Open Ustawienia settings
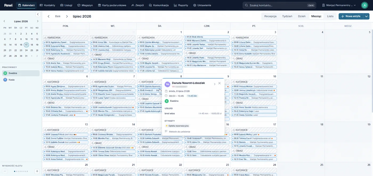This screenshot has height=176, width=373. click(x=202, y=5)
